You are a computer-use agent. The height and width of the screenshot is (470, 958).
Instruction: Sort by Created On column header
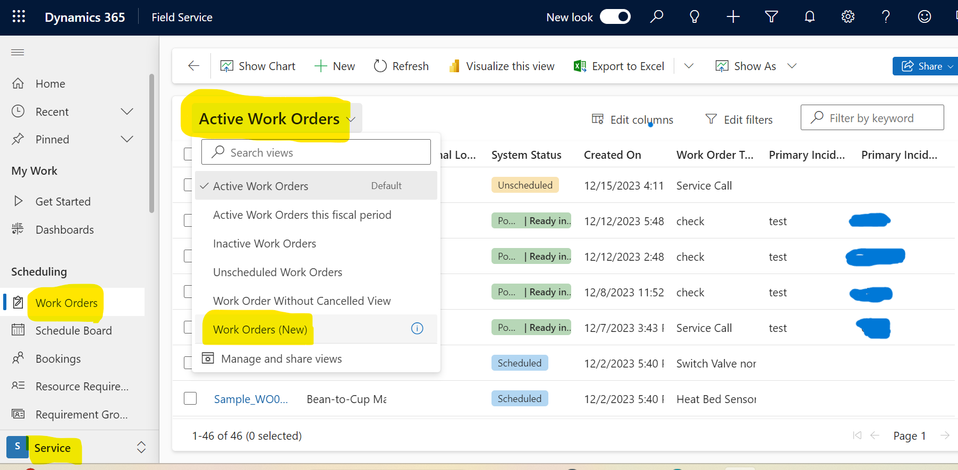coord(612,155)
